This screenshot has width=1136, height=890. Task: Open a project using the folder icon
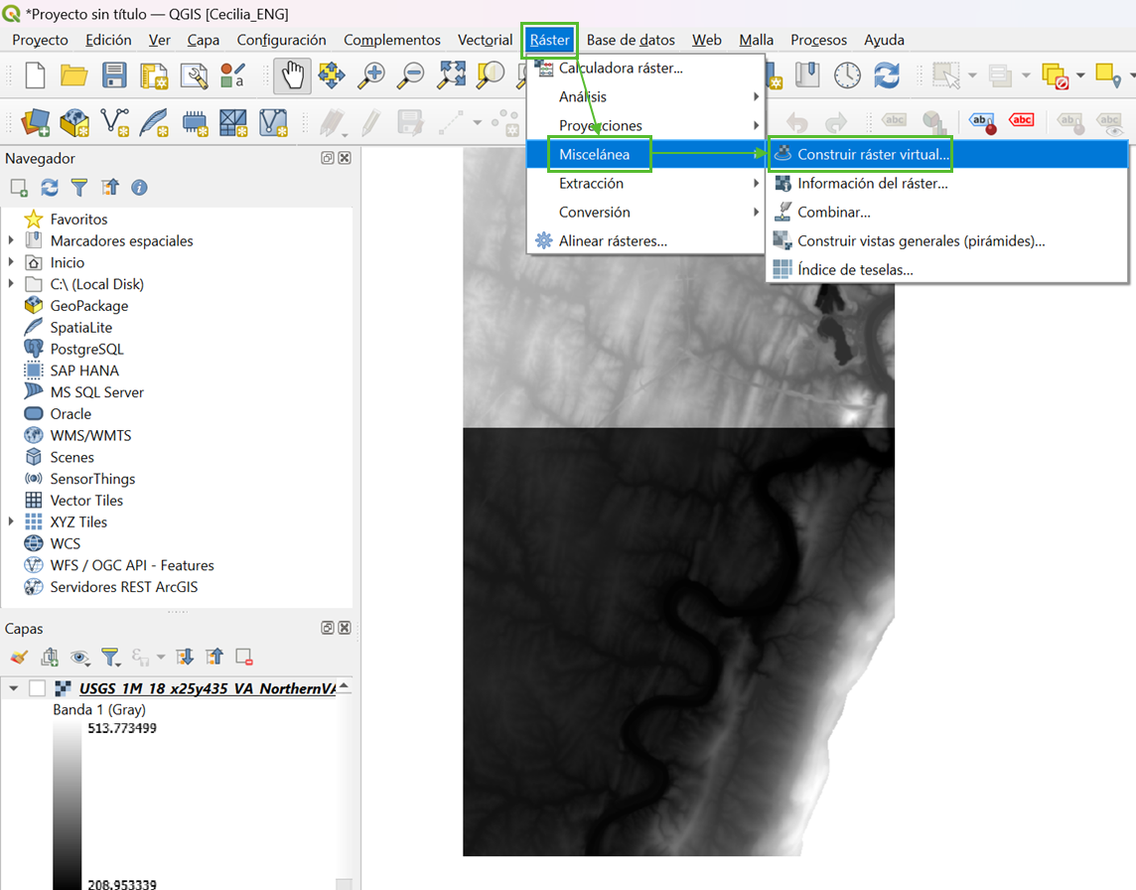pyautogui.click(x=73, y=75)
